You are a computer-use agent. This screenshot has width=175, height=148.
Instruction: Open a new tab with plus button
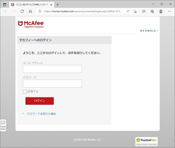pyautogui.click(x=57, y=5)
